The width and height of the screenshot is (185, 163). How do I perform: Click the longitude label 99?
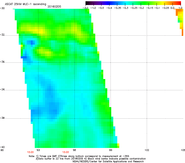click(110, 150)
